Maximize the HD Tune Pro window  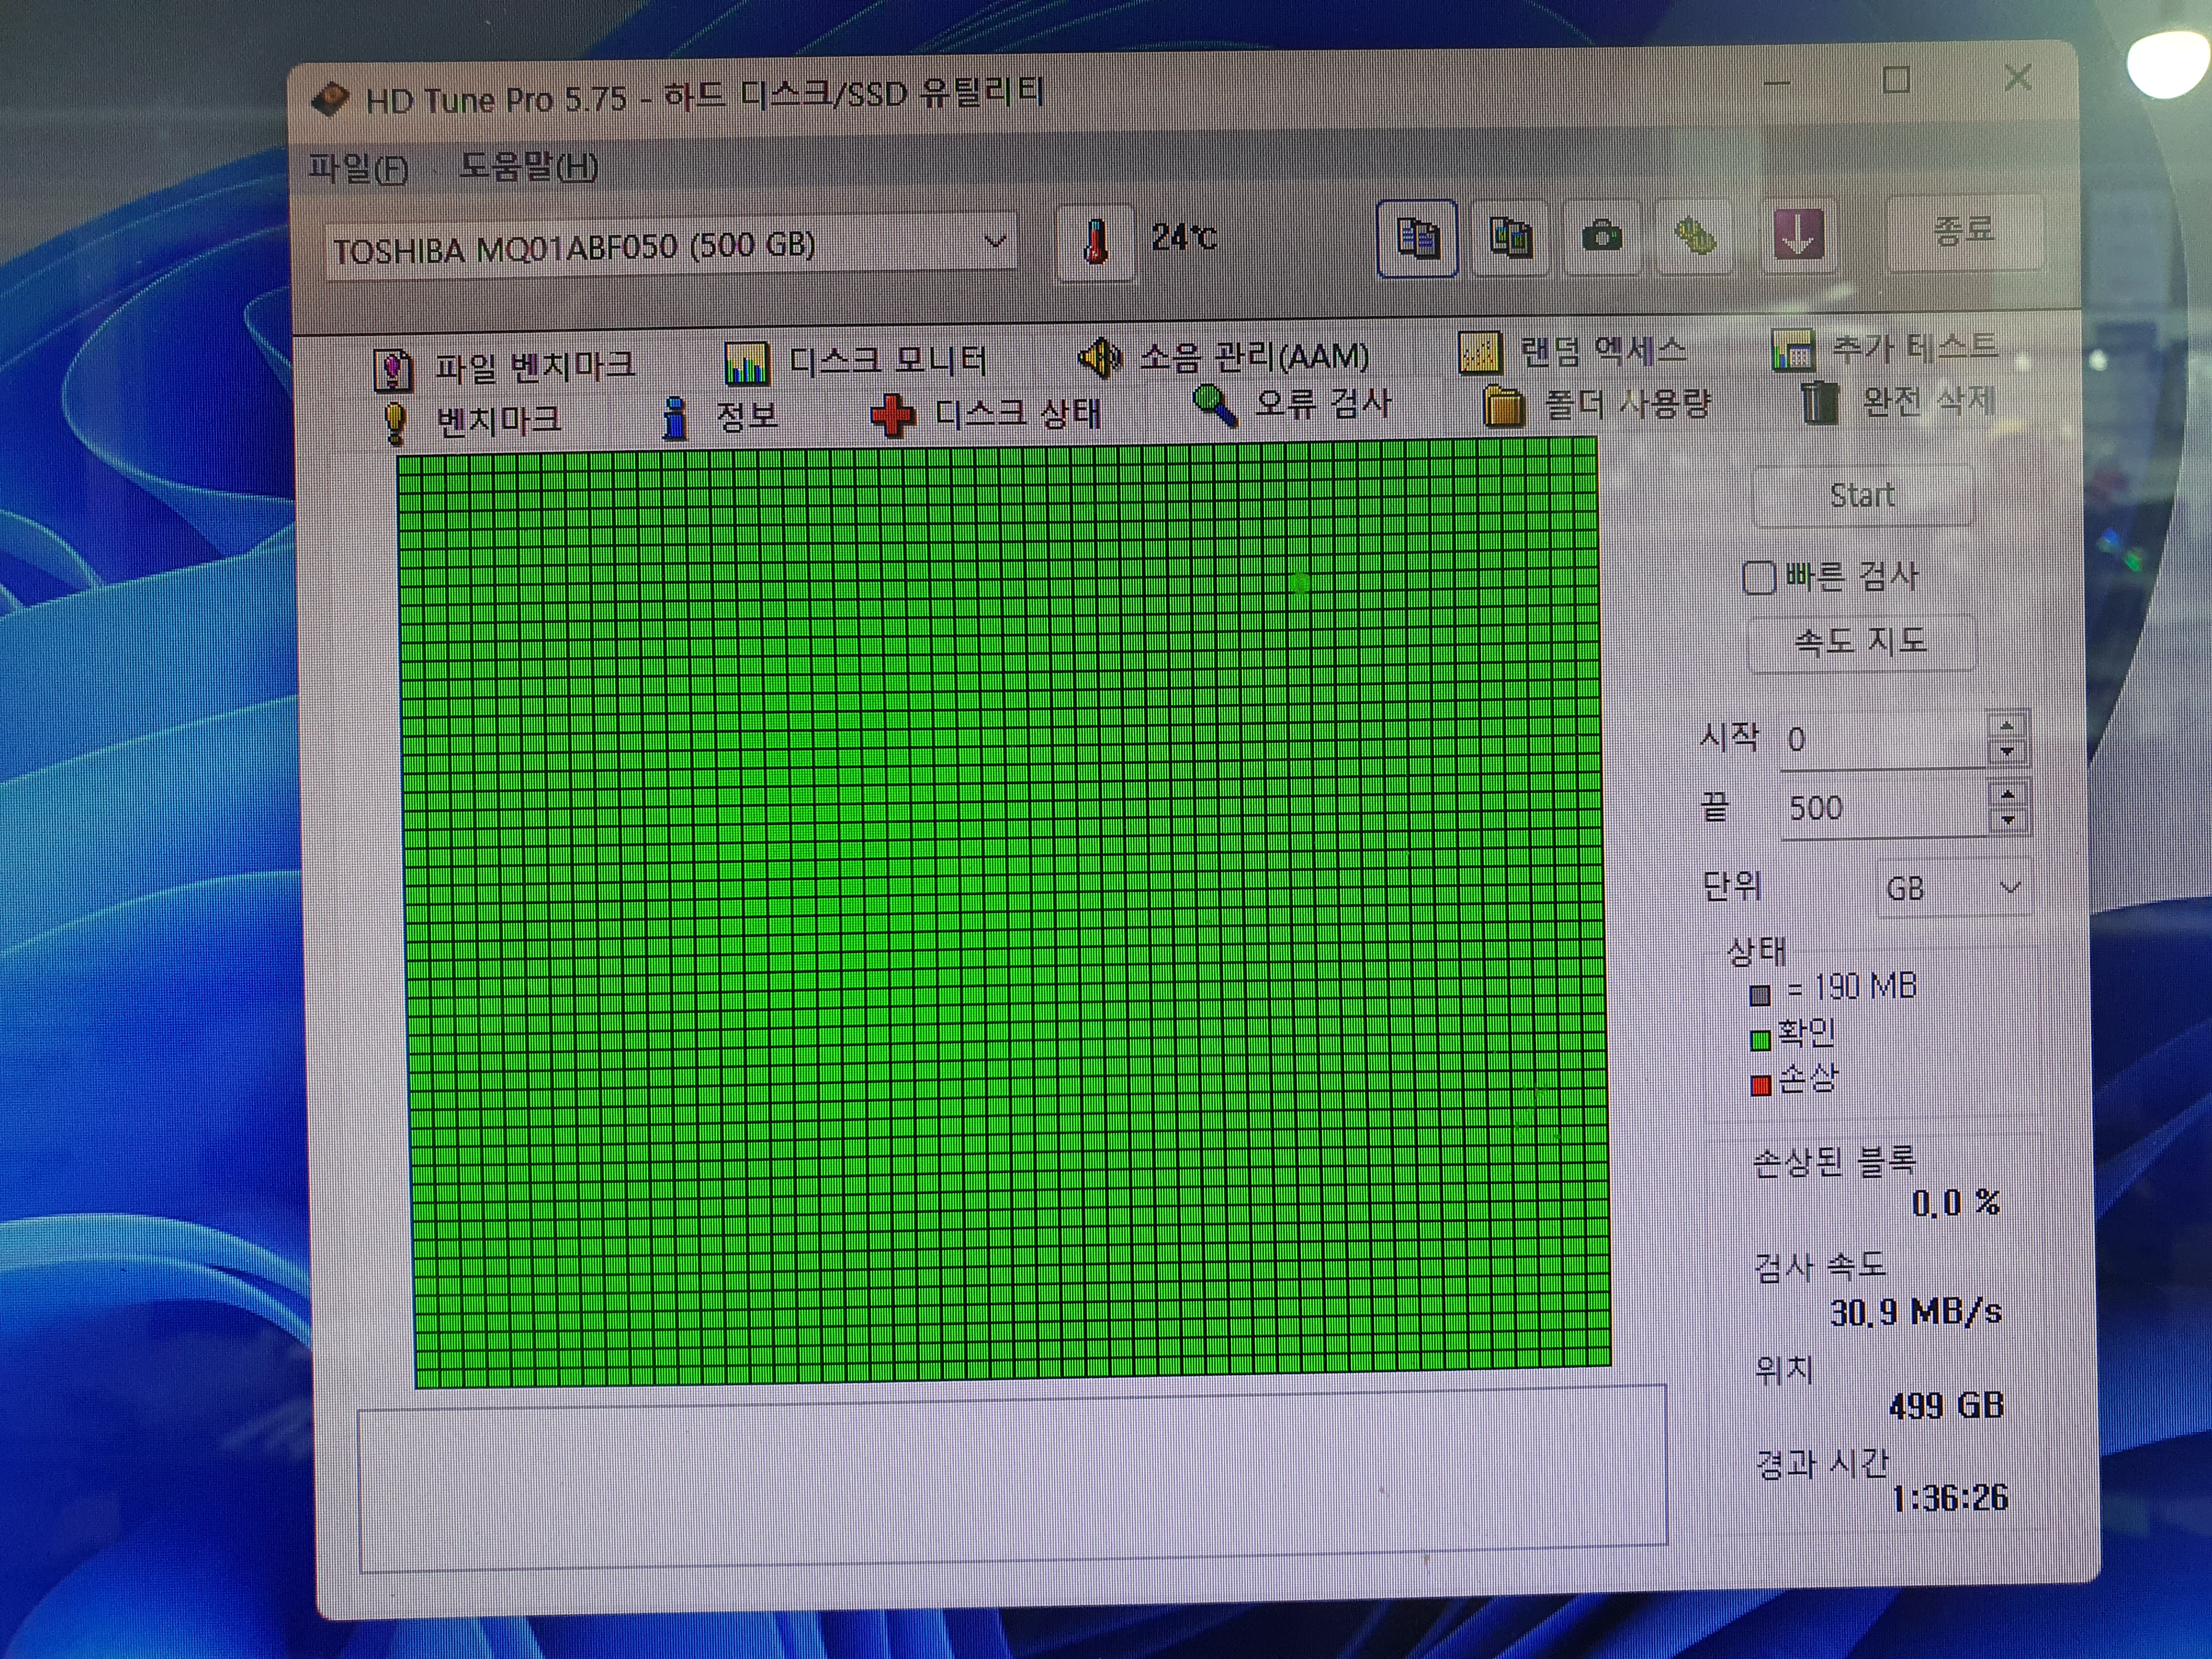1896,80
